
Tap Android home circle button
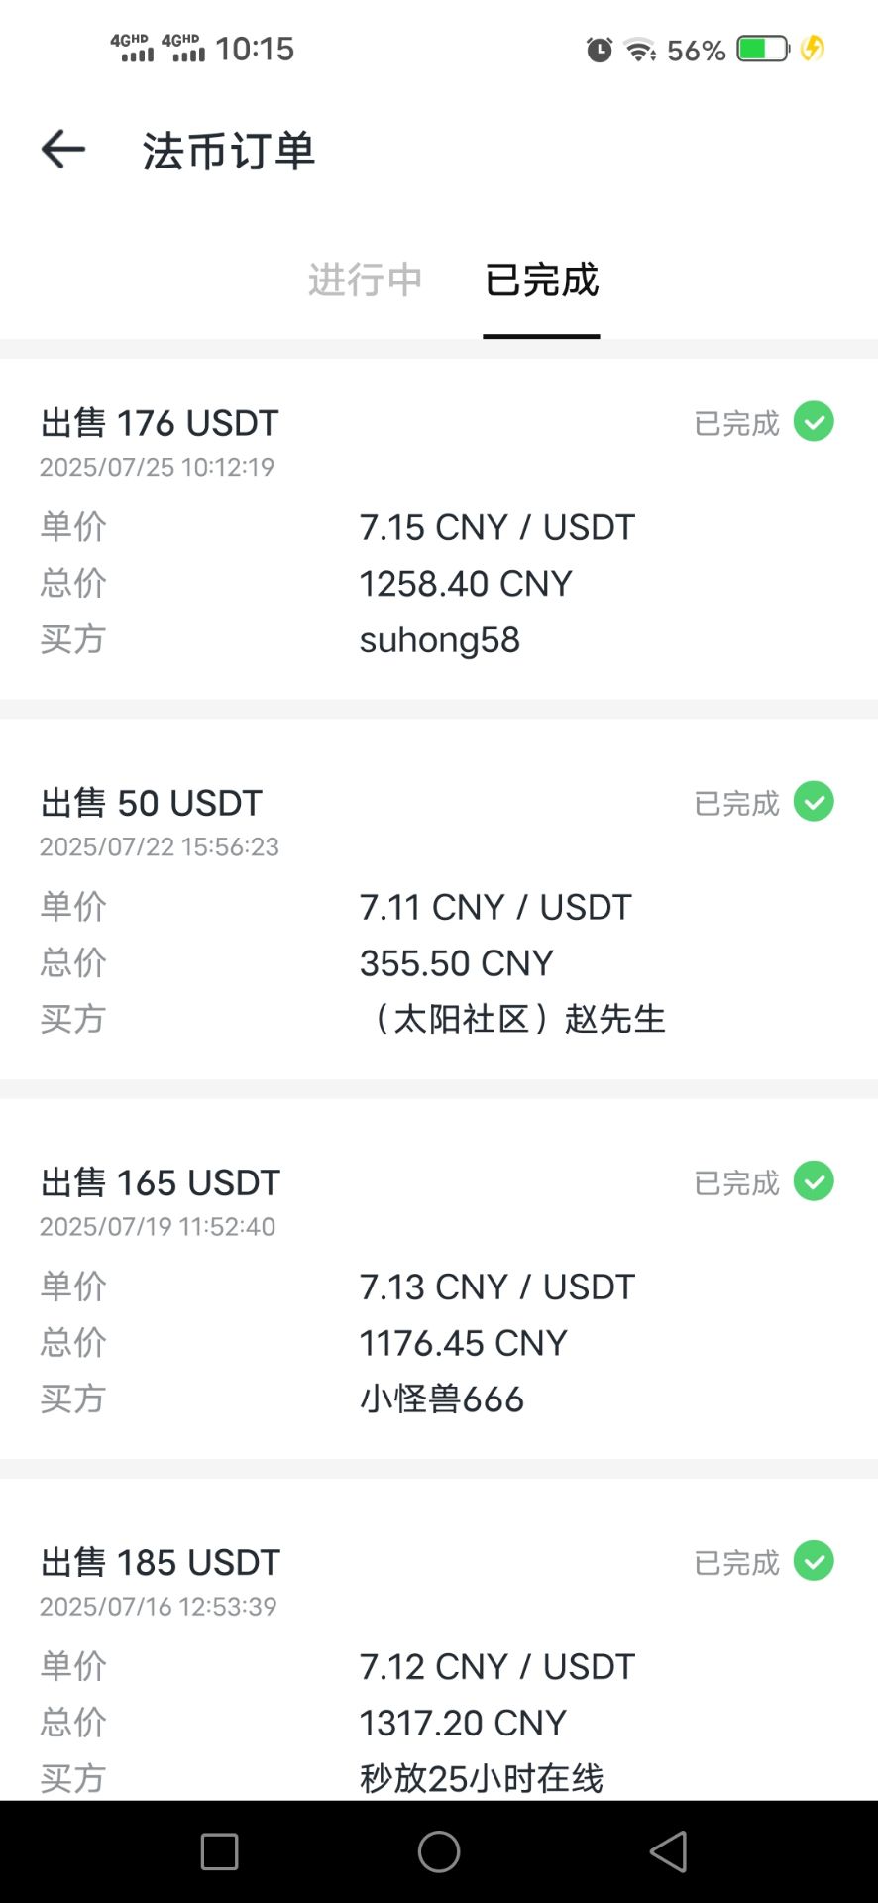439,1851
